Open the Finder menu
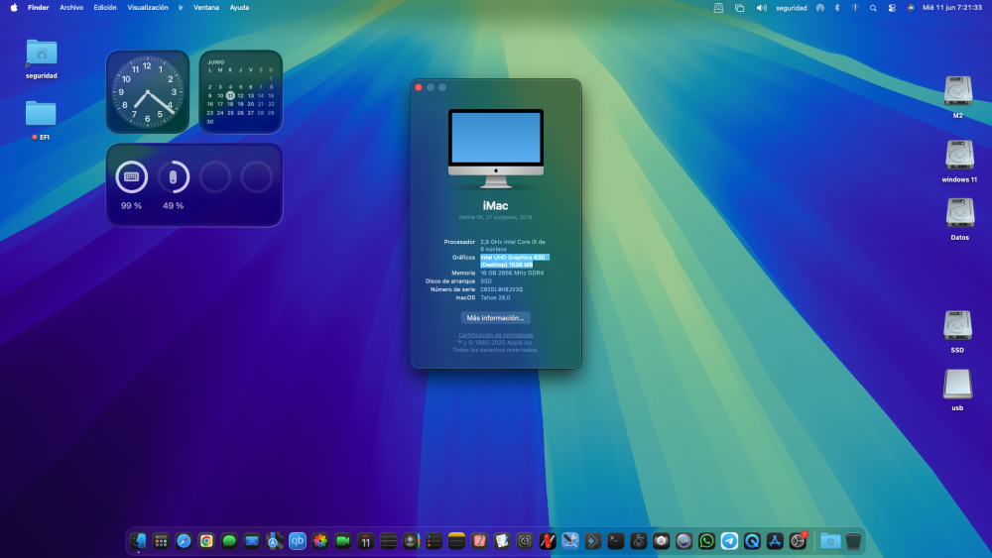 38,8
